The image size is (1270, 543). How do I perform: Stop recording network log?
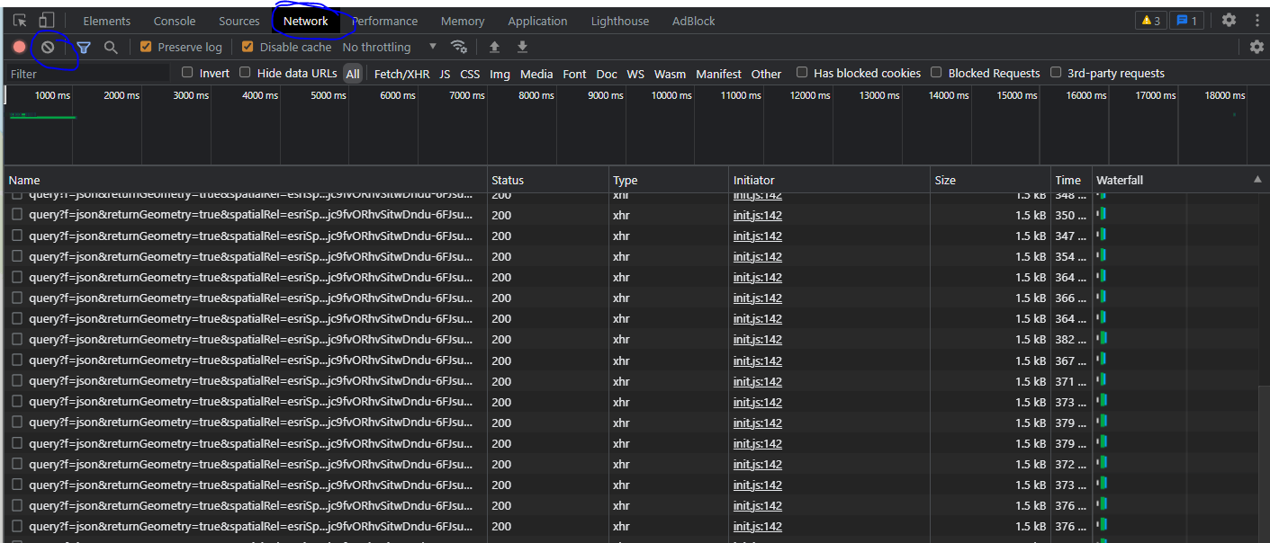pos(19,47)
